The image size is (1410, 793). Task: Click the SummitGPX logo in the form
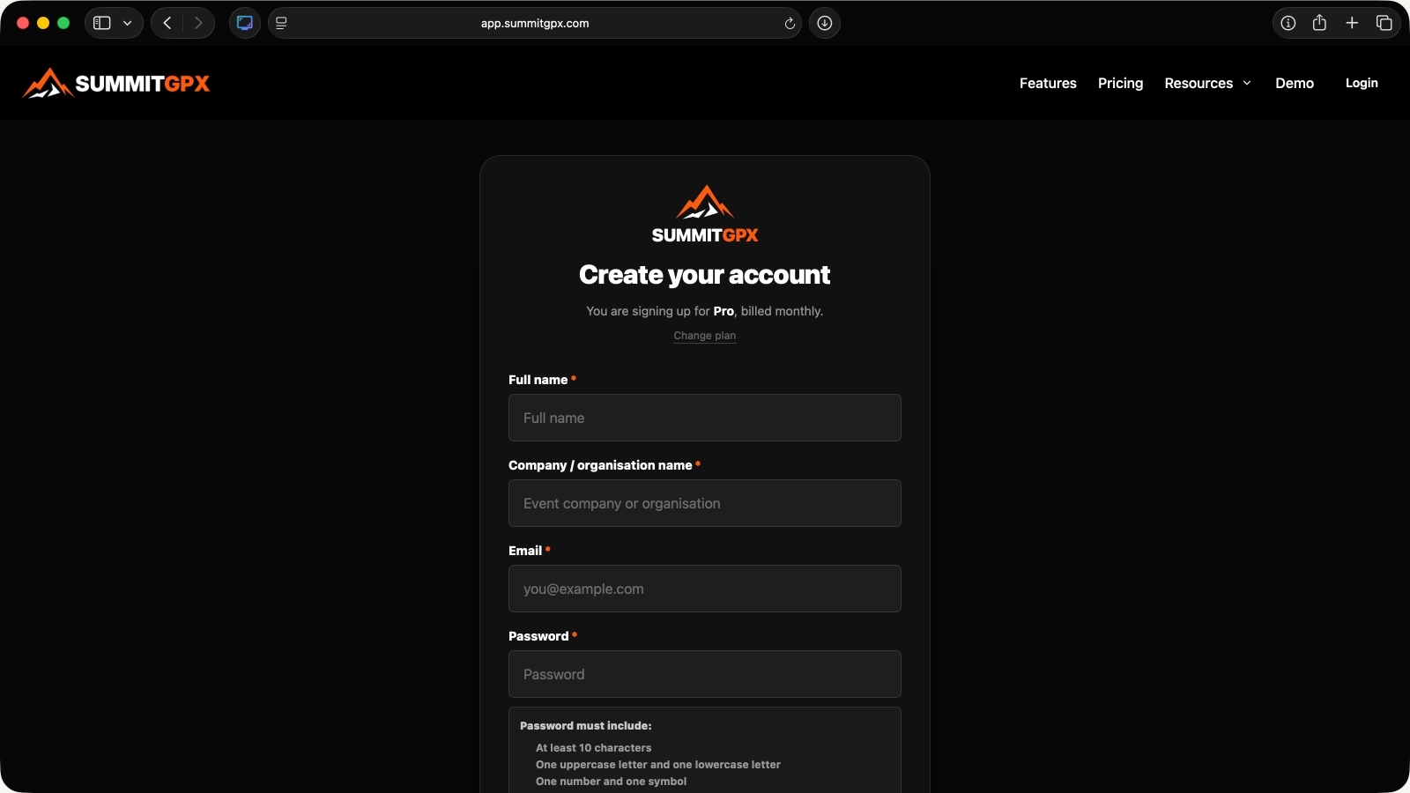[x=705, y=214]
